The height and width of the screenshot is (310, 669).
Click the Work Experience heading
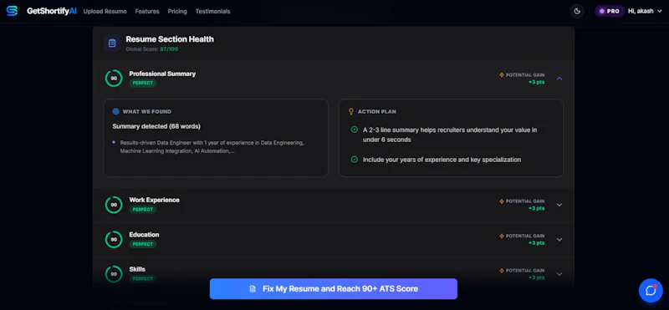pyautogui.click(x=154, y=200)
